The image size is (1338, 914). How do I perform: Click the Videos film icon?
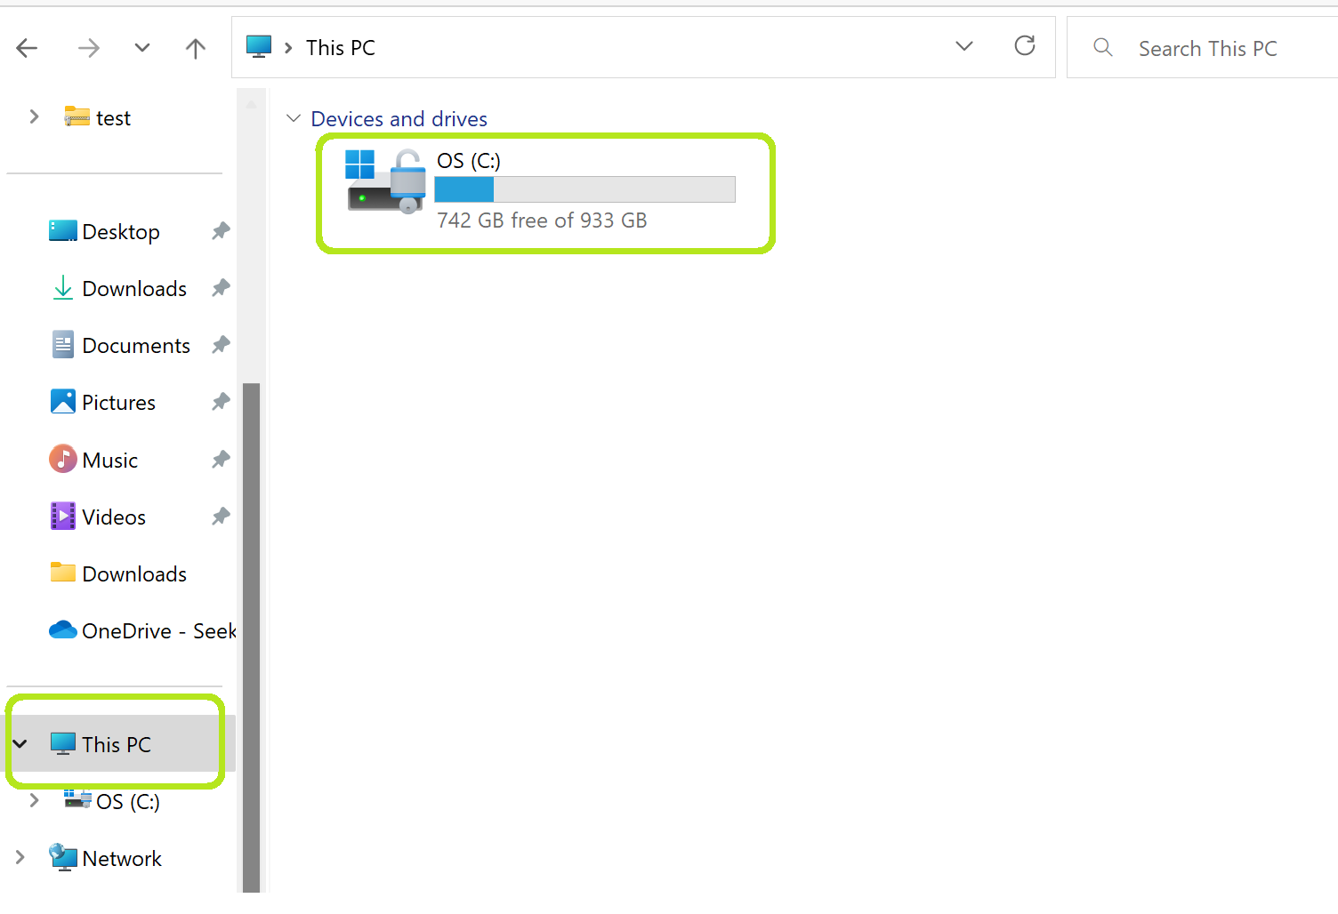pyautogui.click(x=63, y=516)
